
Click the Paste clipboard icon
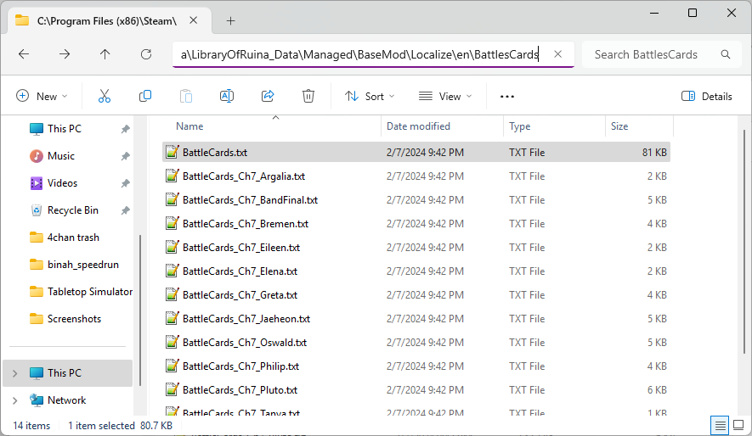pyautogui.click(x=185, y=96)
